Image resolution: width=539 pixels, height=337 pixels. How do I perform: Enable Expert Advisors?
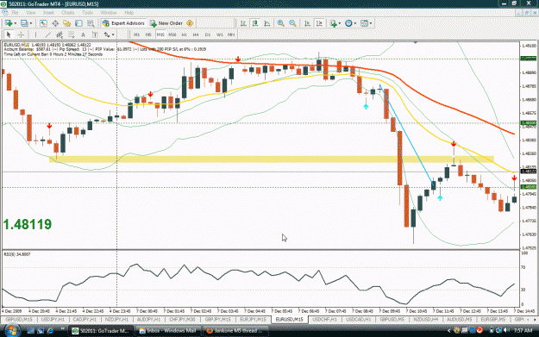[123, 23]
